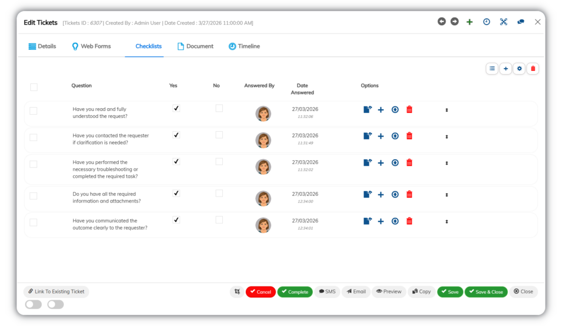Select row checkbox for 'read and fully understood' question
The width and height of the screenshot is (562, 326).
point(33,111)
